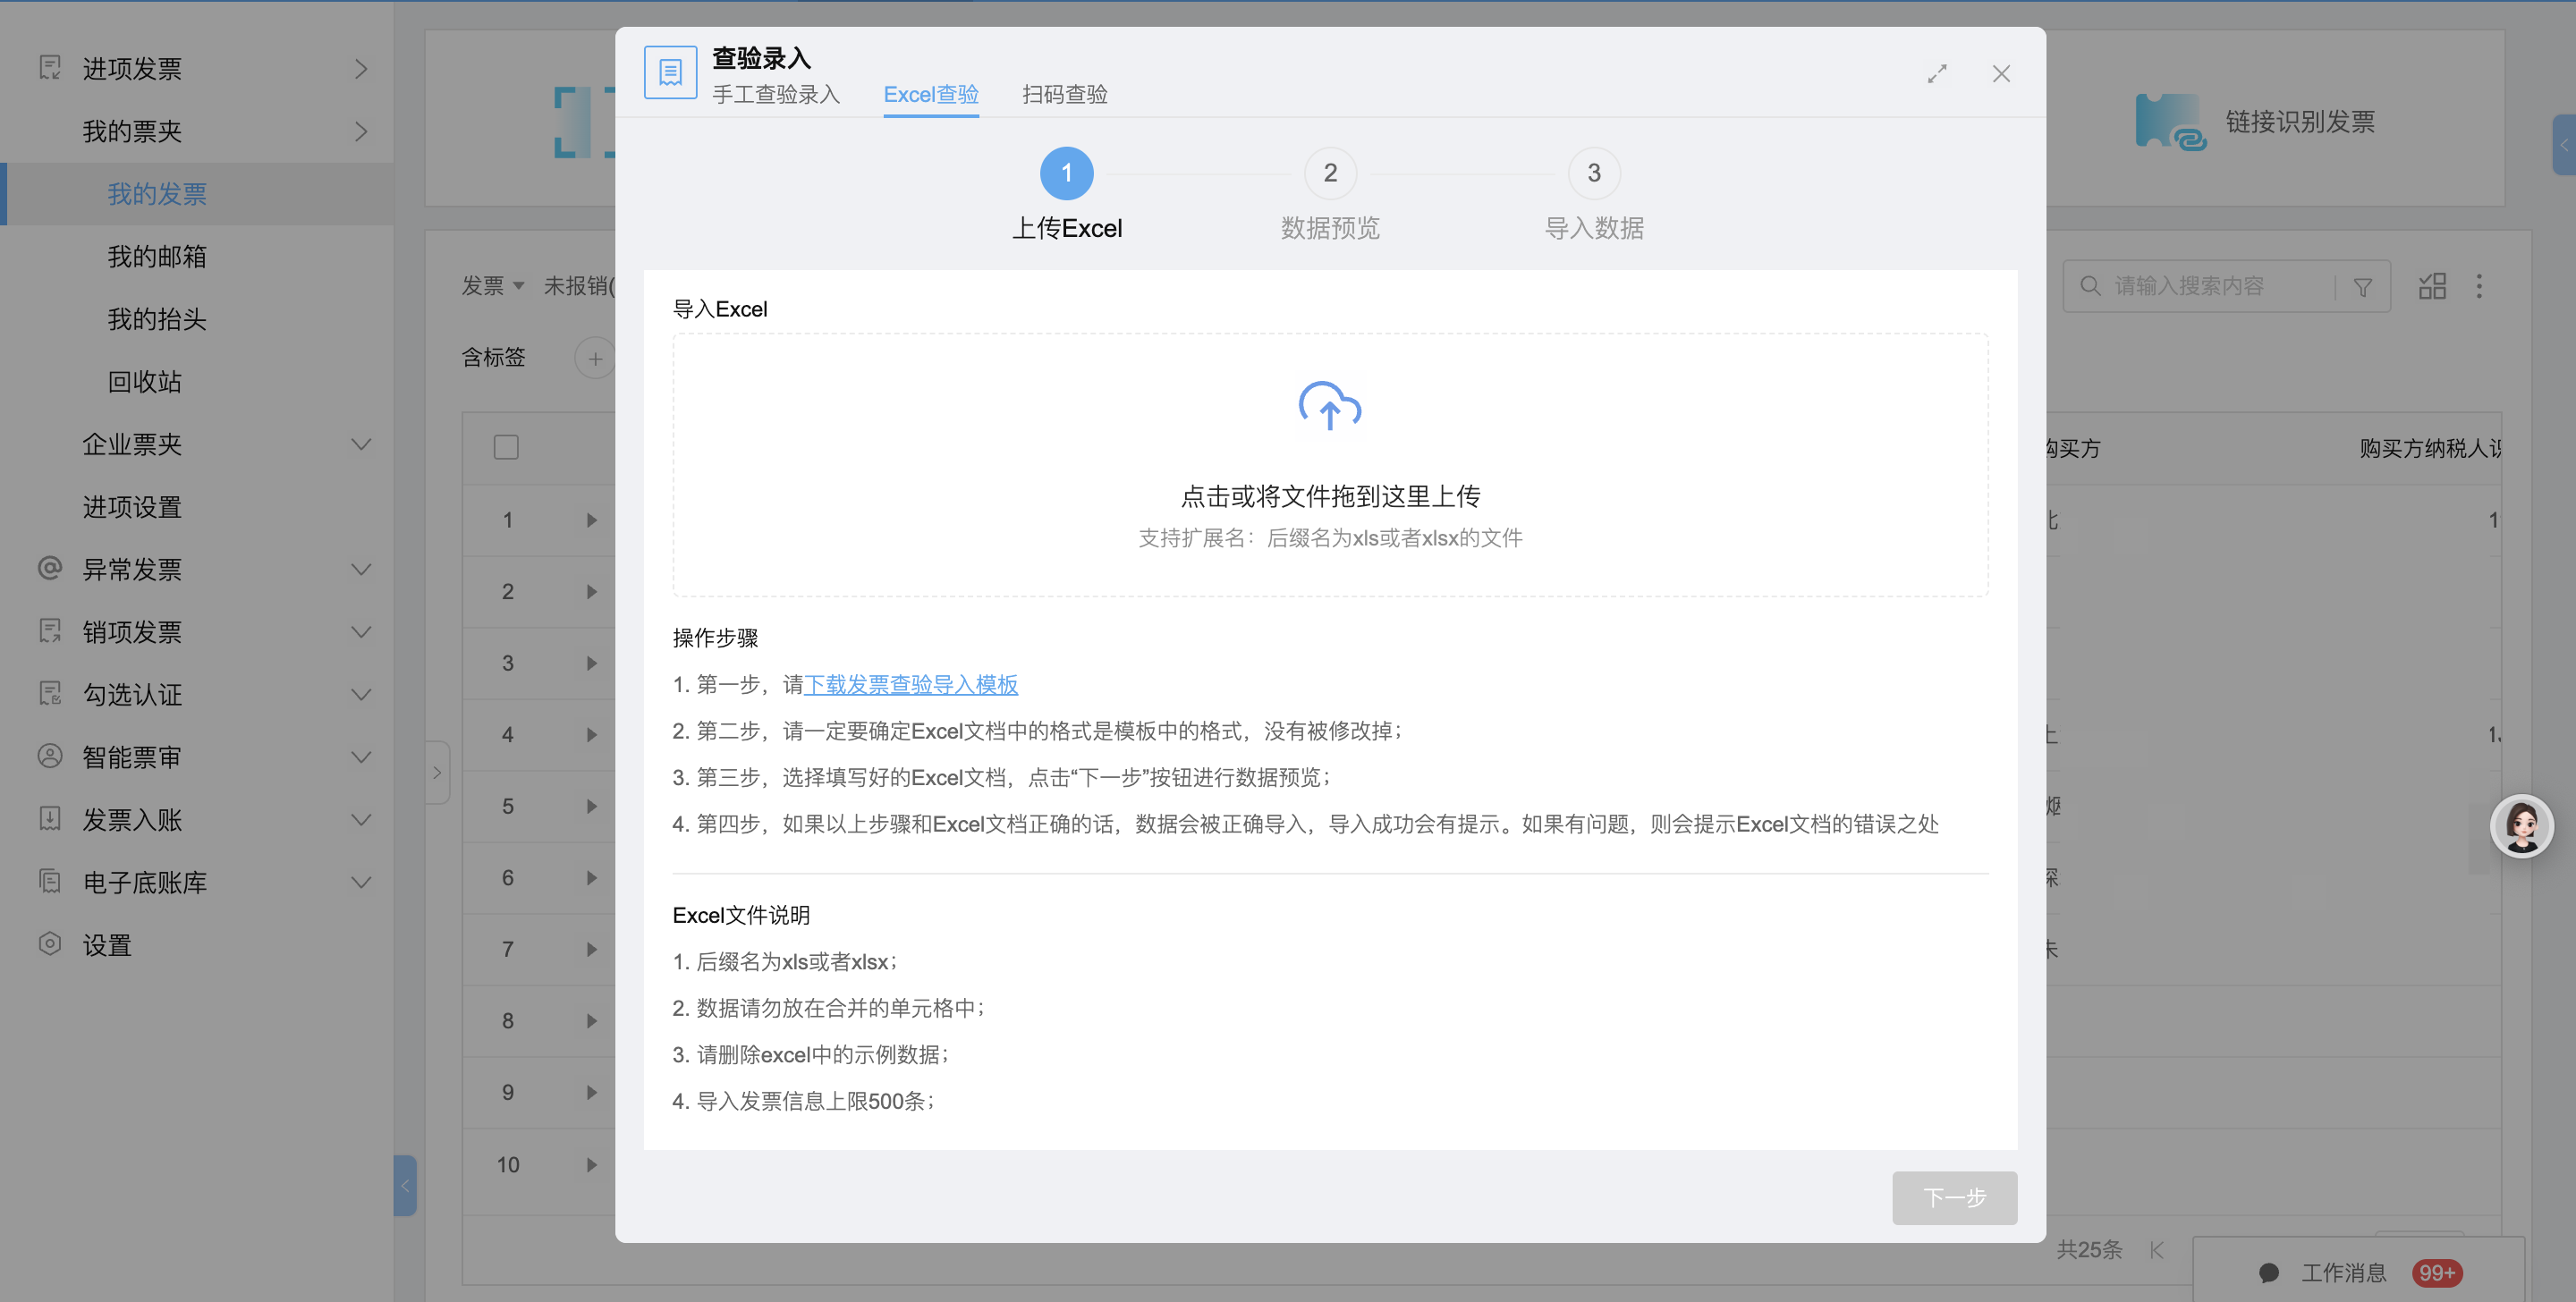
Task: Switch to grid view layout icon
Action: (2432, 286)
